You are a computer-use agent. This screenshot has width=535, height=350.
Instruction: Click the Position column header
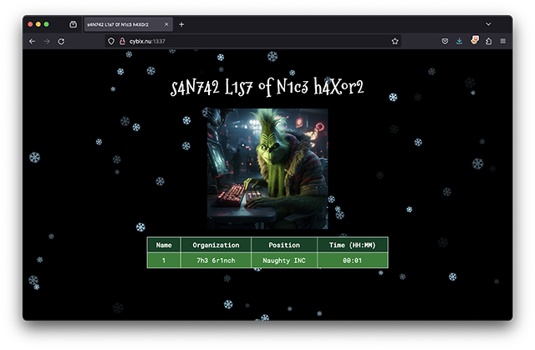pyautogui.click(x=284, y=246)
